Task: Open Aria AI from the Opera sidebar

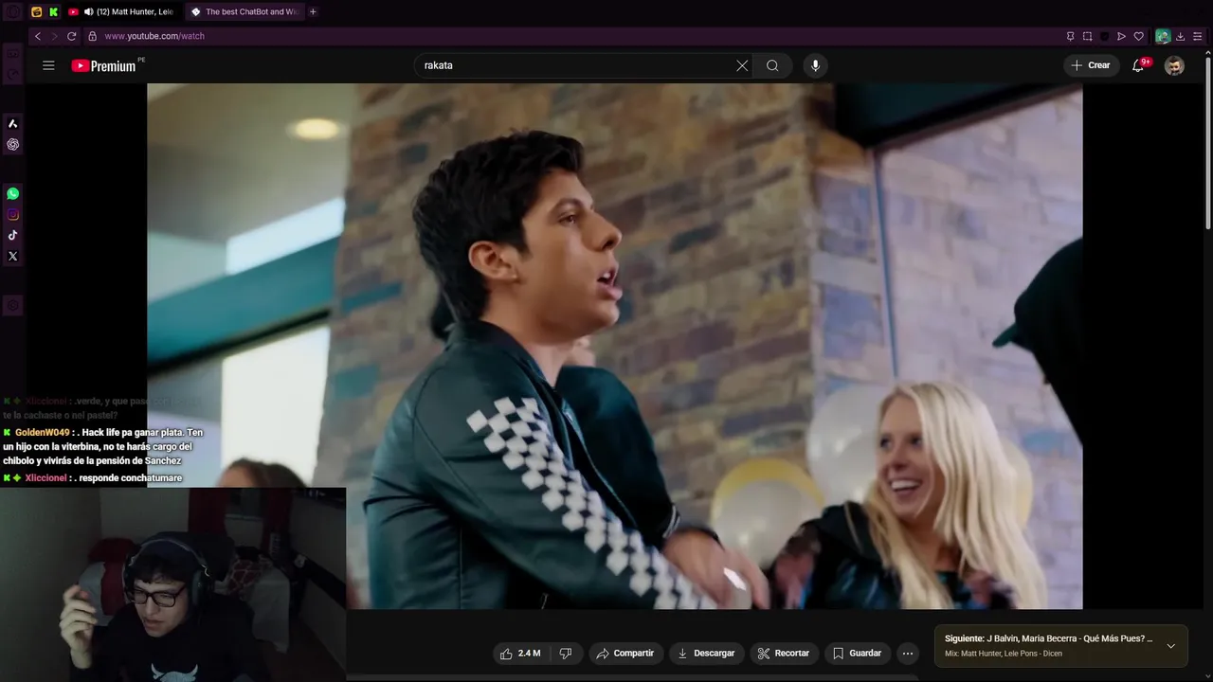Action: coord(12,124)
